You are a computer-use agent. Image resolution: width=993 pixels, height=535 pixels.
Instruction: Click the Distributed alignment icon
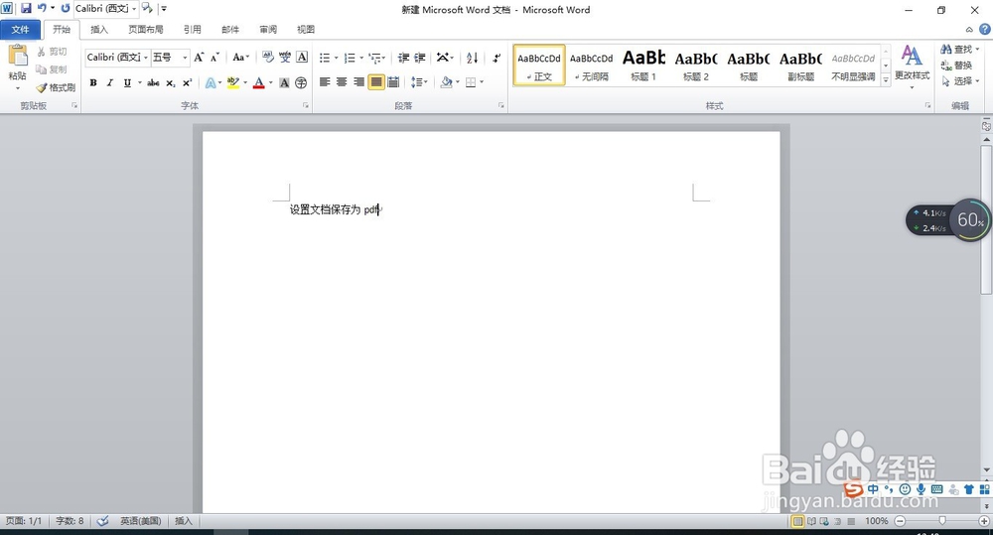393,82
